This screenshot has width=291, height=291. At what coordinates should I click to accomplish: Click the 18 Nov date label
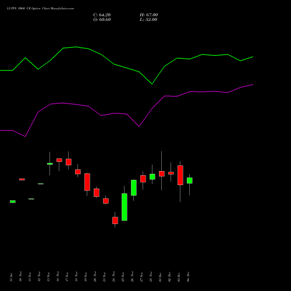76,276
